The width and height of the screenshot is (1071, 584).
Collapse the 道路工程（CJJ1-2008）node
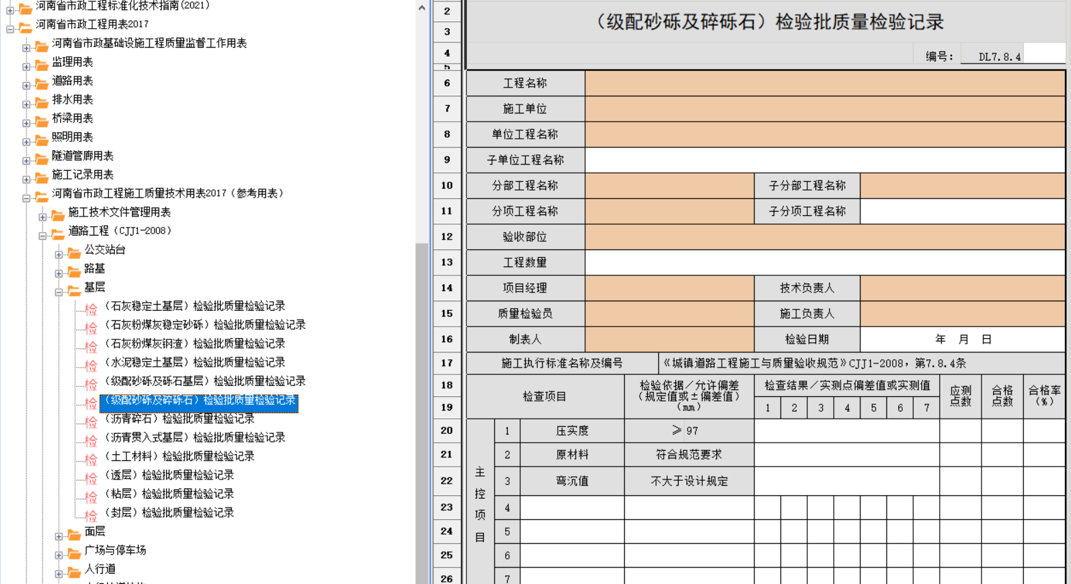point(42,236)
